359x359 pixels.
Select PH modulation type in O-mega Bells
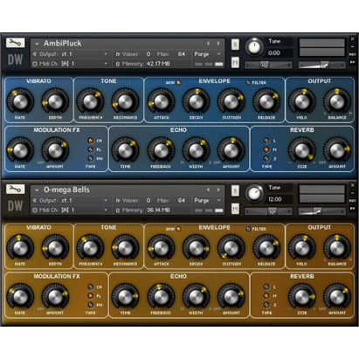tap(91, 305)
